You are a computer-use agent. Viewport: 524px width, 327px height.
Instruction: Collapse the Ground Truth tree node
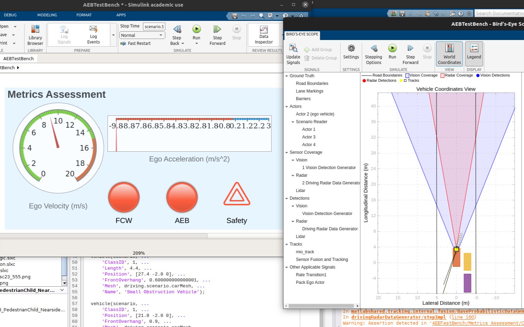click(287, 76)
